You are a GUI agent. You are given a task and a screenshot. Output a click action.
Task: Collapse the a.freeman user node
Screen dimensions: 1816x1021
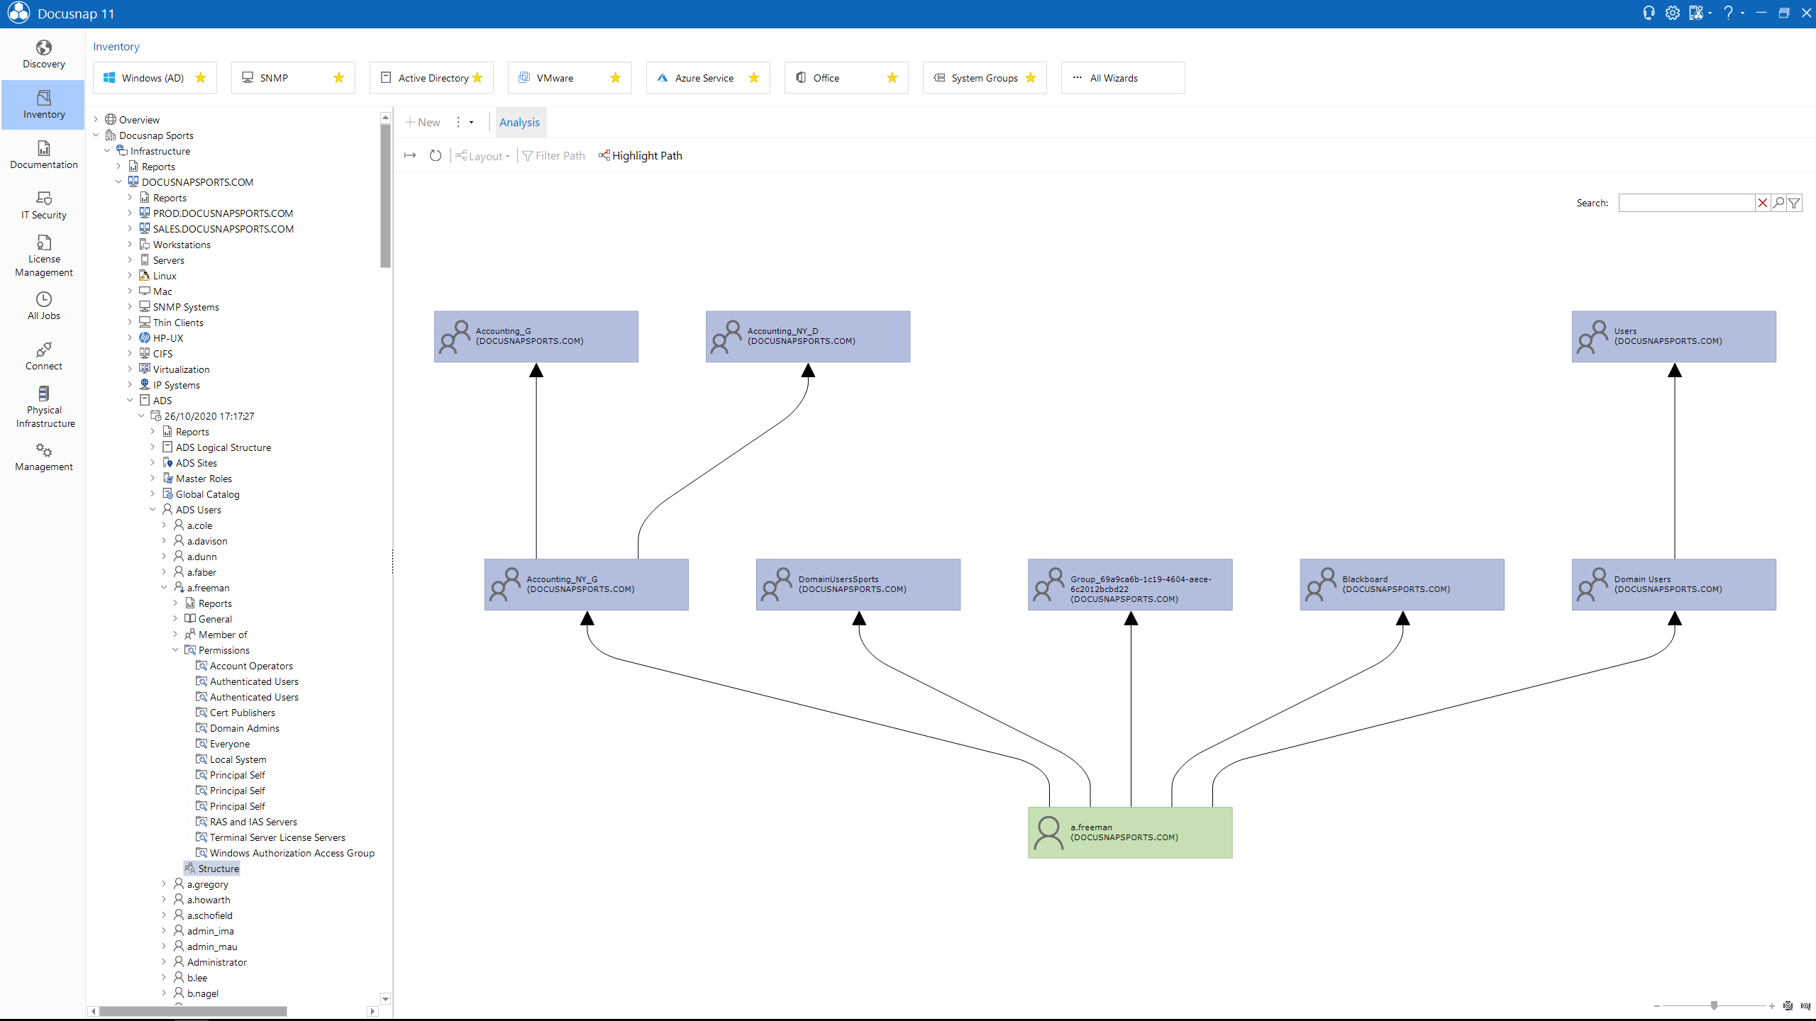click(164, 587)
